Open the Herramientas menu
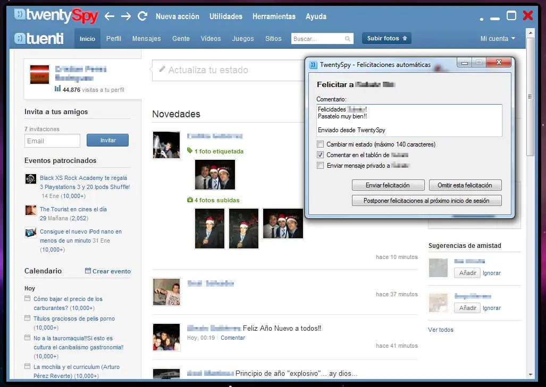The width and height of the screenshot is (546, 387). click(x=274, y=16)
